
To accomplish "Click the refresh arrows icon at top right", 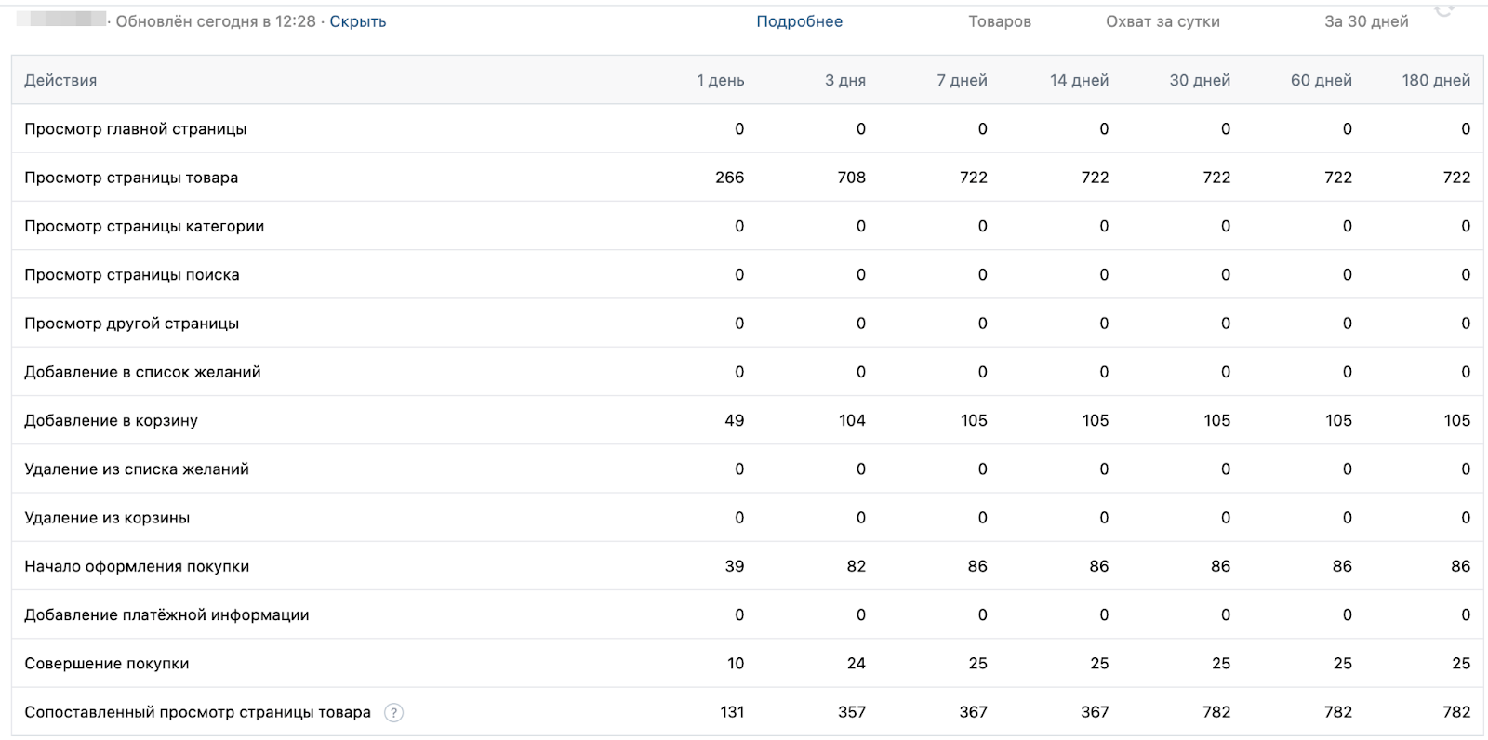I will tap(1444, 10).
